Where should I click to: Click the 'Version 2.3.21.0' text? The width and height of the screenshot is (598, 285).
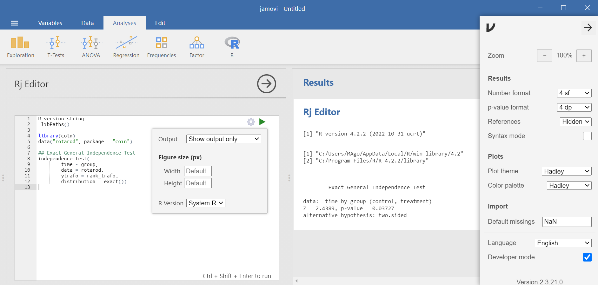coord(540,282)
